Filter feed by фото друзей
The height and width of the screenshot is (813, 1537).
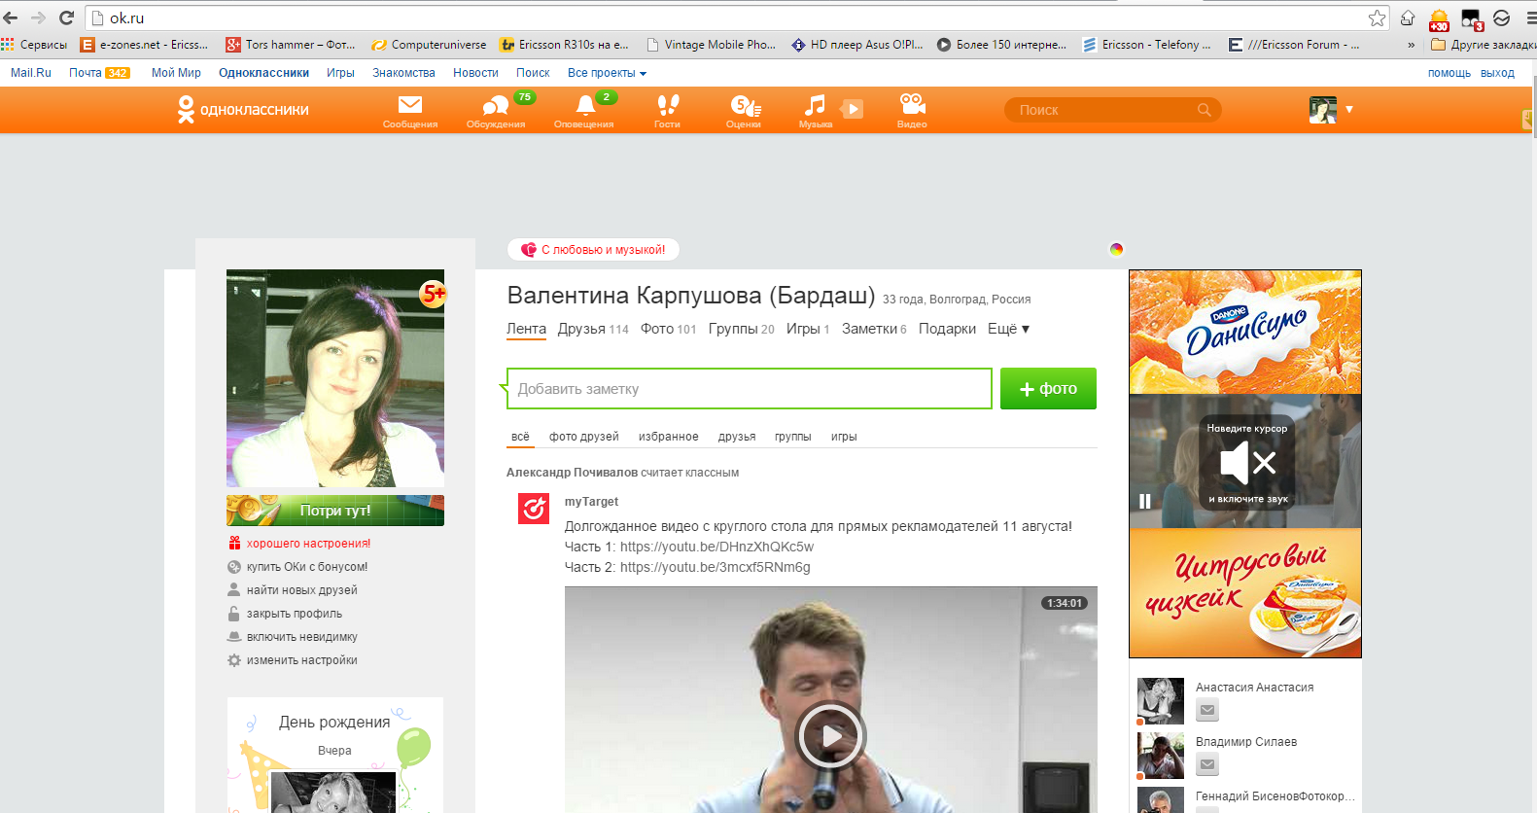[x=583, y=437]
